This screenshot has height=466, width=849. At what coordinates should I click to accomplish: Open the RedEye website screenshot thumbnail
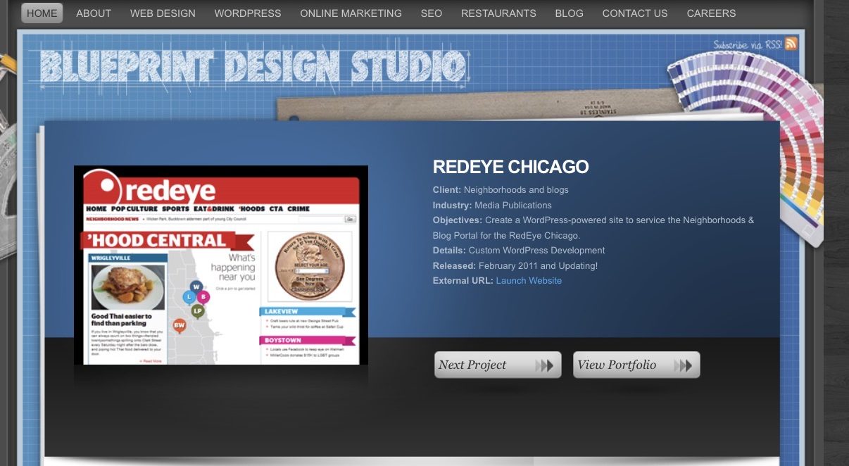[x=221, y=265]
